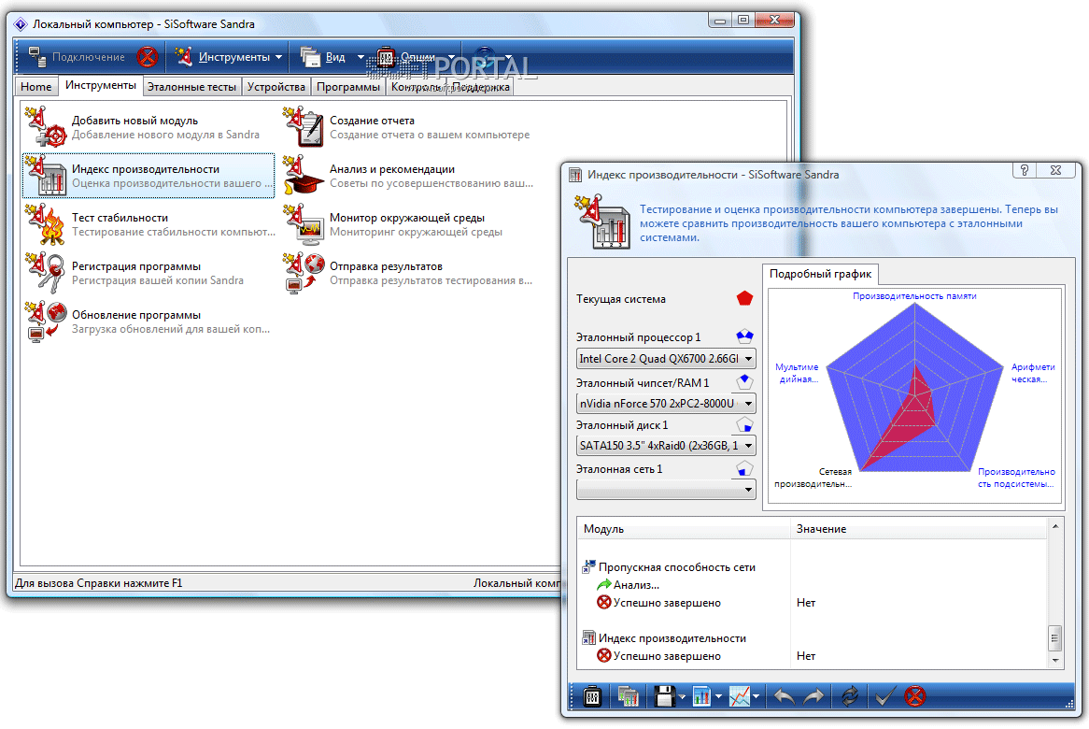The image size is (1089, 729).
Task: Switch to the 'Программы' tab
Action: click(x=348, y=87)
